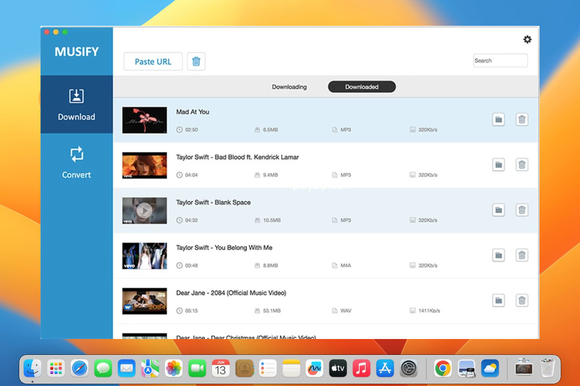Screen dimensions: 580x386
Task: Open Musify settings gear
Action: (527, 39)
